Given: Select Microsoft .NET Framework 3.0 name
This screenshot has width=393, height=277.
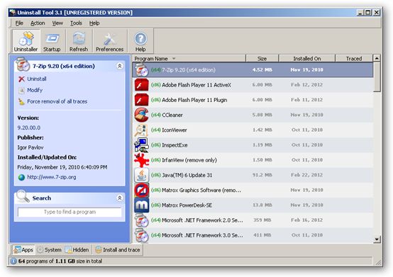Looking at the screenshot, I should (202, 235).
